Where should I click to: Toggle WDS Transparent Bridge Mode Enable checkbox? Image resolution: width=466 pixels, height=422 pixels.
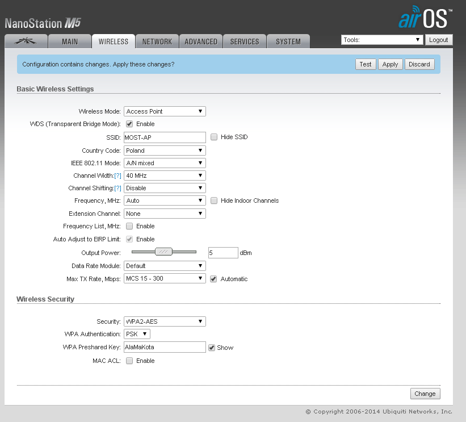[x=129, y=124]
